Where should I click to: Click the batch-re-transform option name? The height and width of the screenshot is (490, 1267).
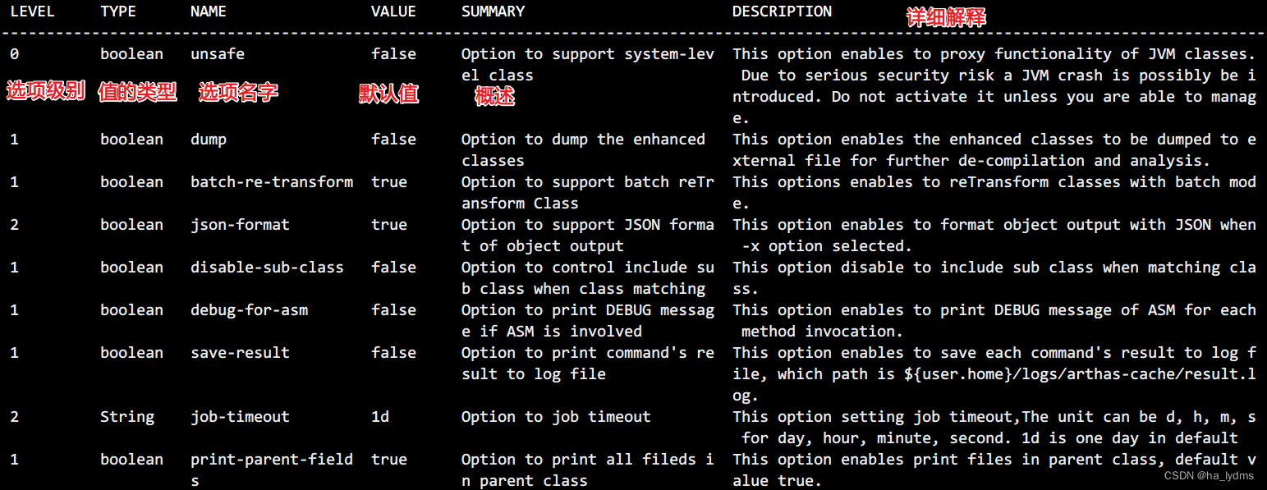tap(272, 182)
